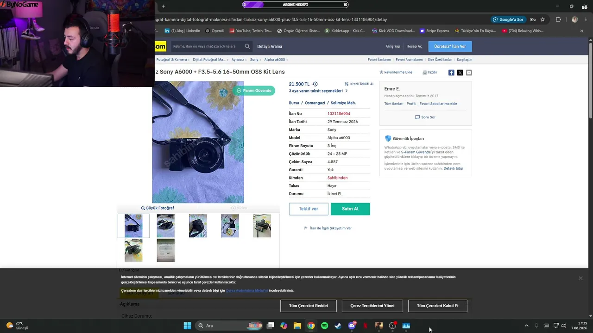Open the Türkiye'nin En Büyük bookmark
Image resolution: width=593 pixels, height=333 pixels.
pos(475,31)
